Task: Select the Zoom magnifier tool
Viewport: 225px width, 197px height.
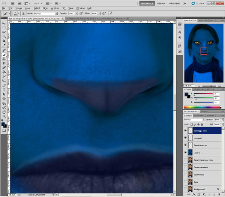Action: [x=4, y=116]
